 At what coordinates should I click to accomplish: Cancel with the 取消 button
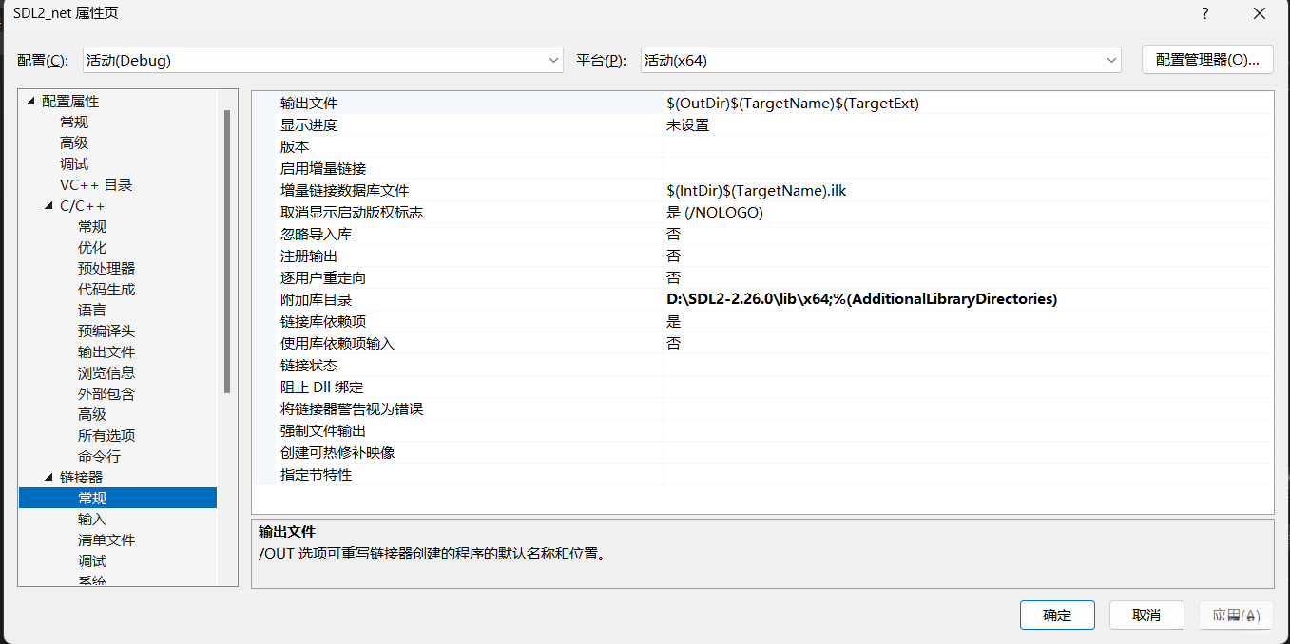pyautogui.click(x=1146, y=615)
